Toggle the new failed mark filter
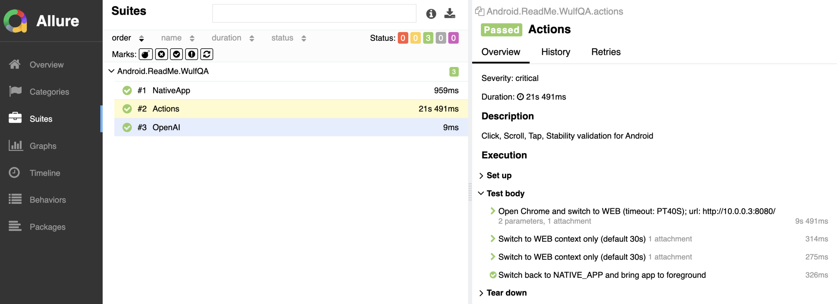 (x=161, y=54)
